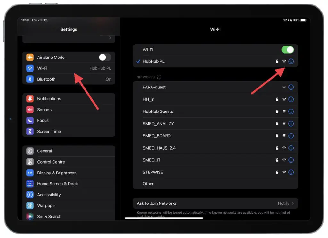Screen dimensions: 328x238
Task: Open Accessibility settings
Action: click(69, 195)
